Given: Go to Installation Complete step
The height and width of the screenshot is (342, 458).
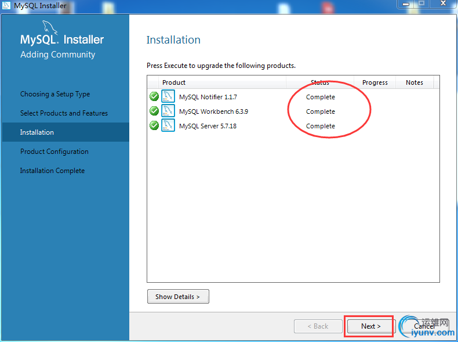Looking at the screenshot, I should point(52,171).
